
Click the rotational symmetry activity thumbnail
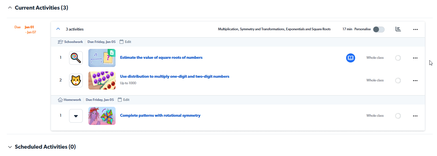pyautogui.click(x=102, y=116)
